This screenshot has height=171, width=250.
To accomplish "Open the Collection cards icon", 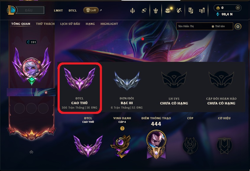I will 144,11.
